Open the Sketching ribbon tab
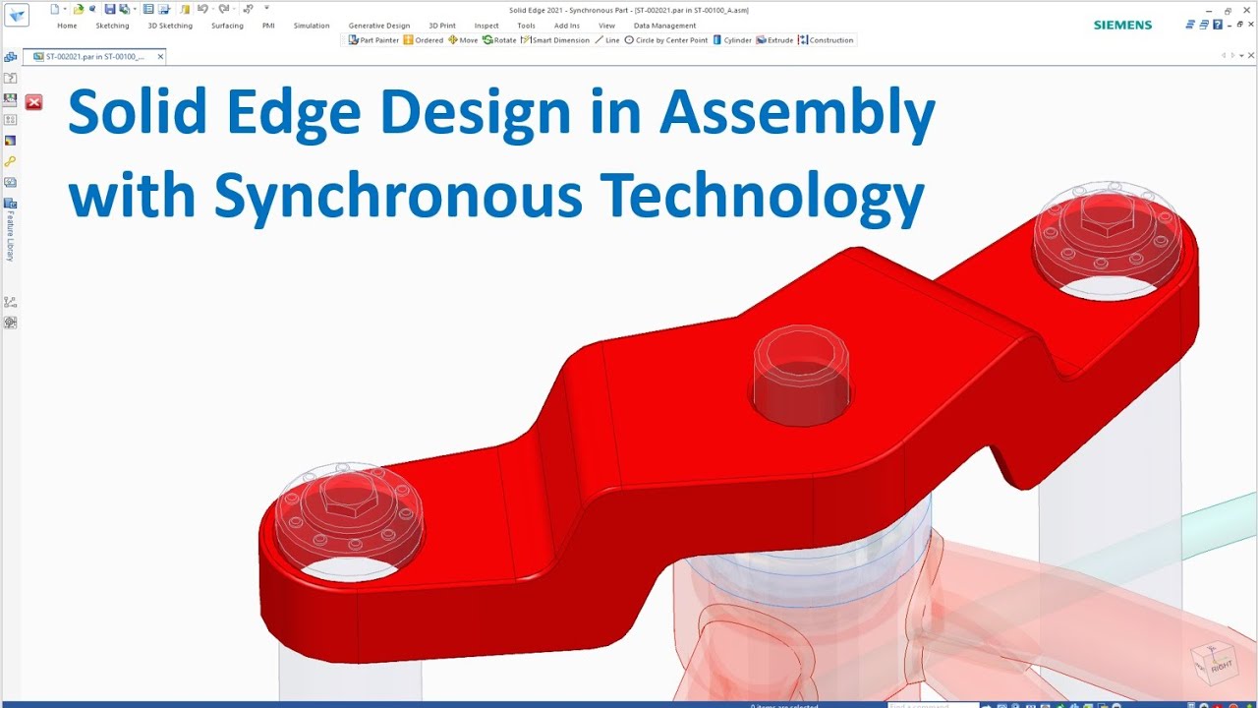 pos(112,26)
